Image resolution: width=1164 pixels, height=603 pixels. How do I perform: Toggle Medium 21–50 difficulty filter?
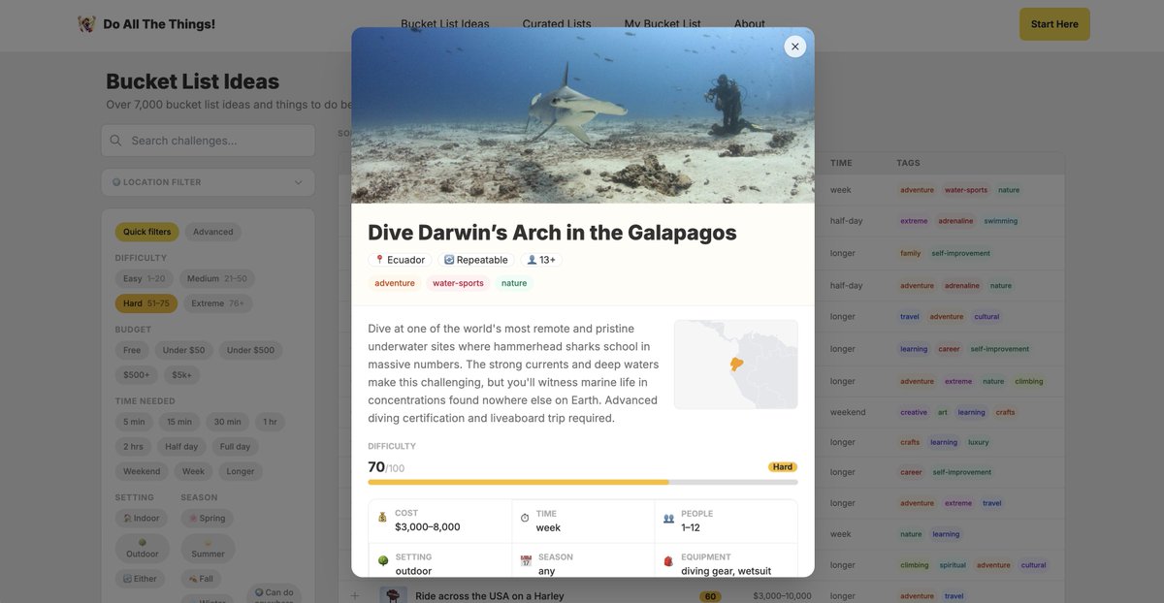[x=217, y=278]
